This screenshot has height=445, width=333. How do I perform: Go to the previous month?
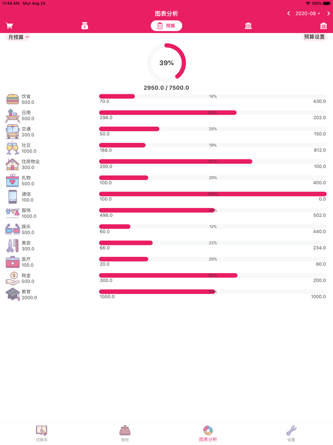[x=289, y=14]
